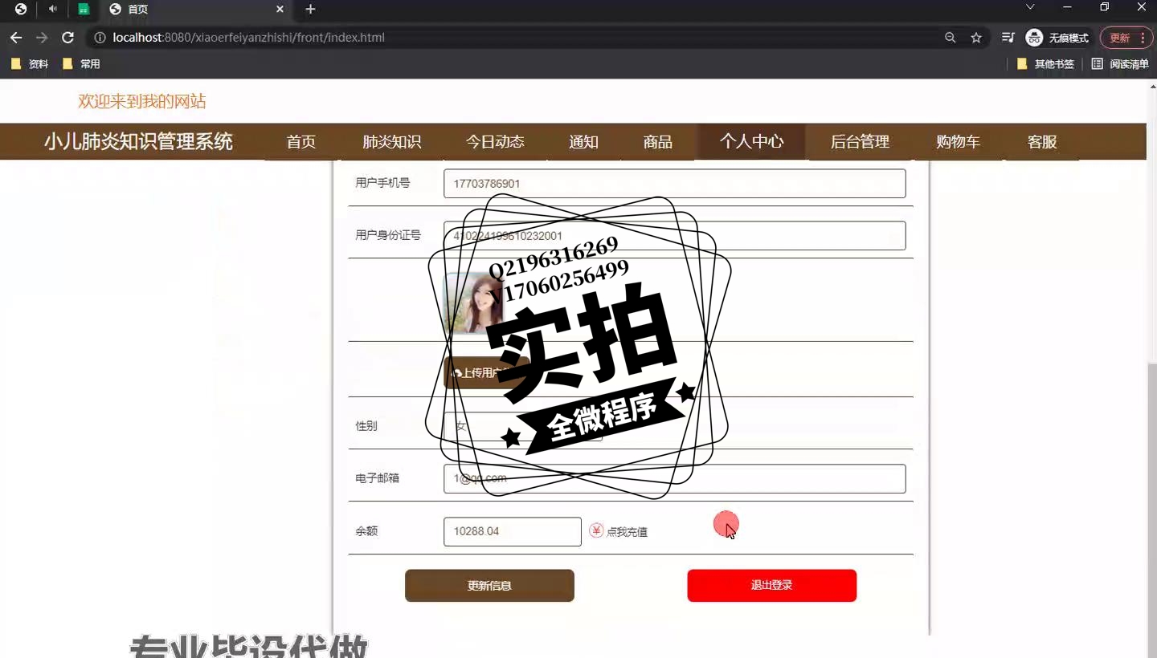1157x658 pixels.
Task: Open 购物车 navigation item
Action: (x=958, y=142)
